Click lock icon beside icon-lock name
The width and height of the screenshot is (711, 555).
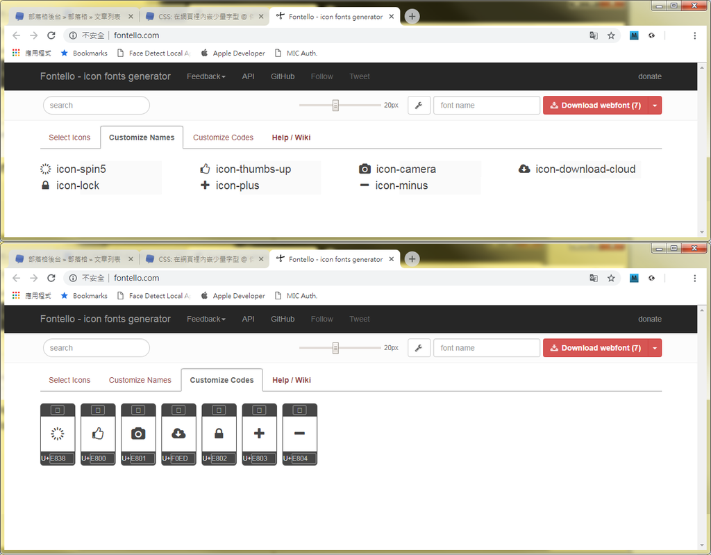tap(45, 185)
